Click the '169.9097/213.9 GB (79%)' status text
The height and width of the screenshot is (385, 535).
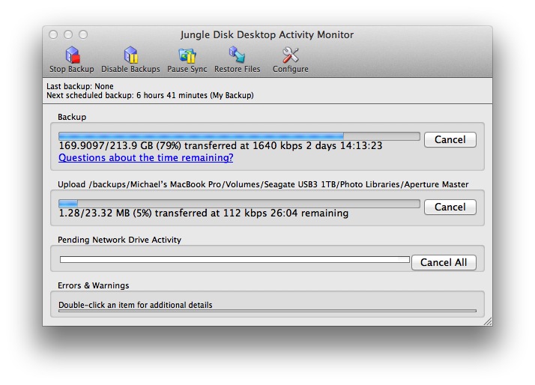tap(120, 146)
